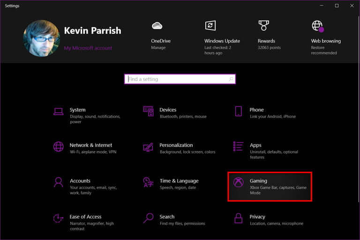360x240 pixels.
Task: Click the Rewards medal icon
Action: pos(263,25)
